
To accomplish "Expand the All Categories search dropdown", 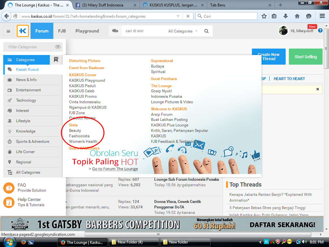I will pyautogui.click(x=183, y=31).
